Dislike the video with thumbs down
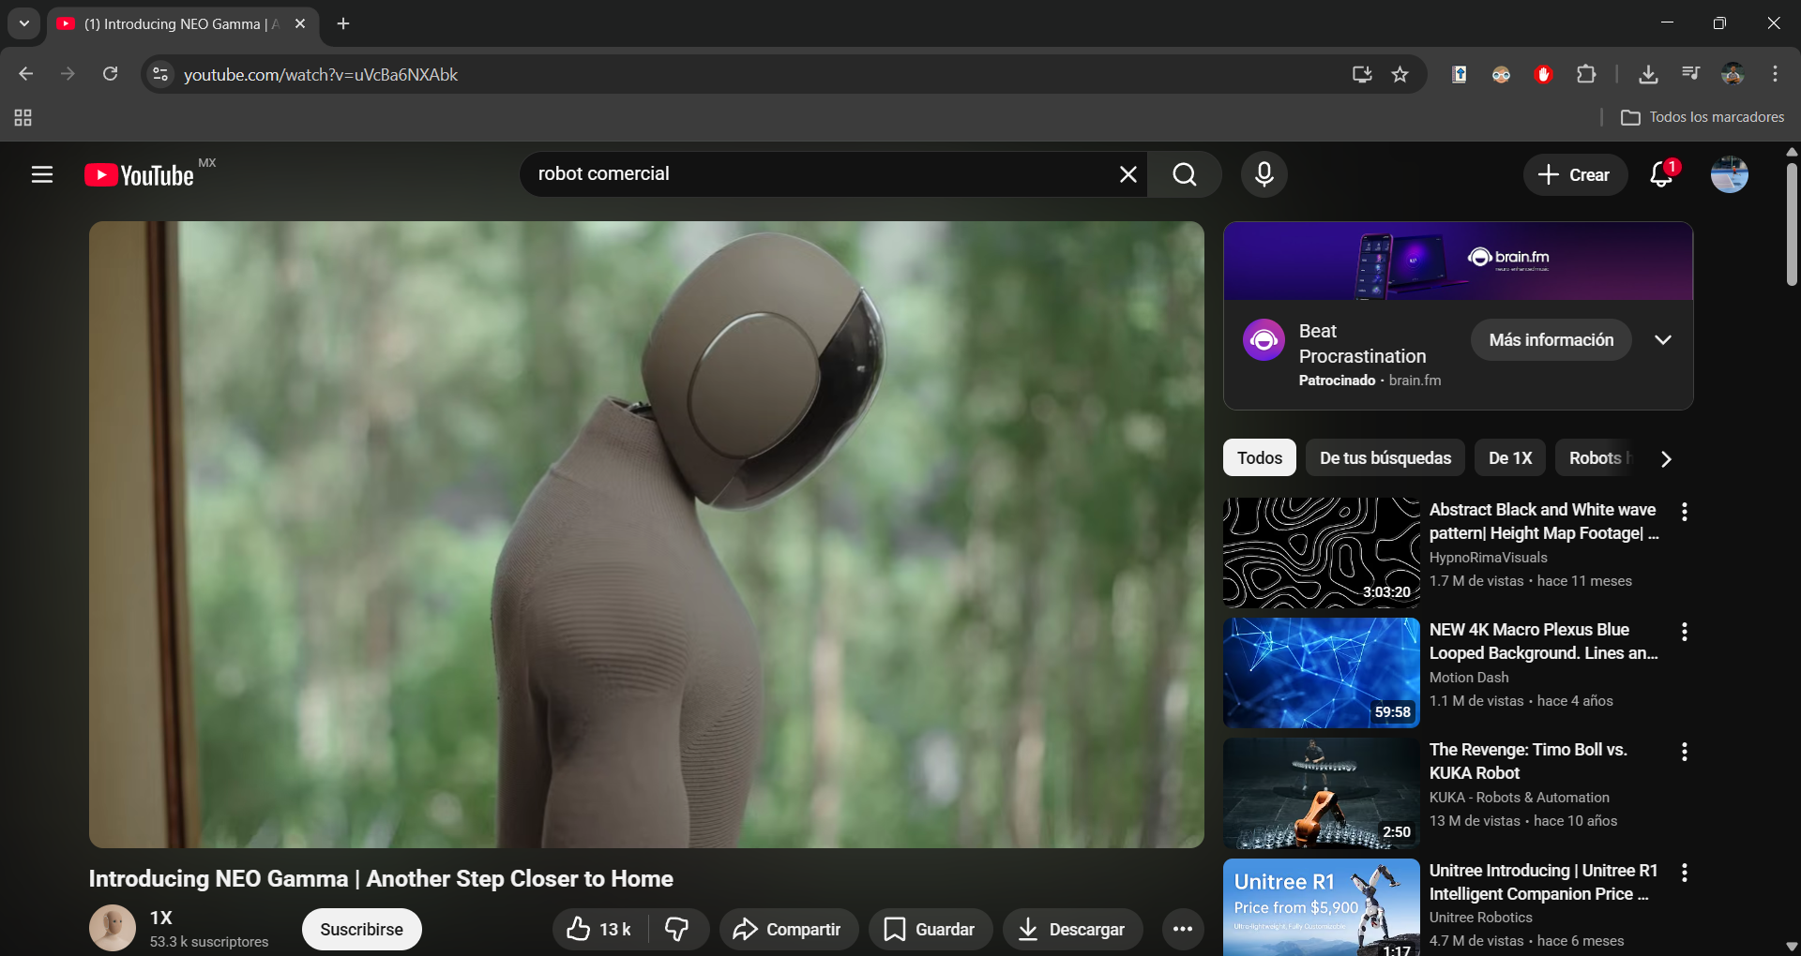The width and height of the screenshot is (1801, 956). click(x=677, y=929)
